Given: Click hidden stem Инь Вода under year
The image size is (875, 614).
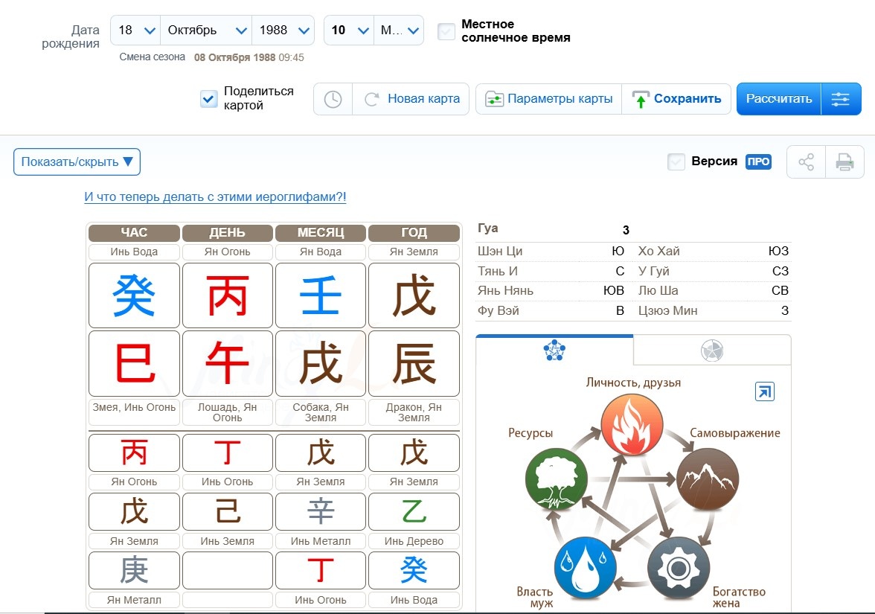Looking at the screenshot, I should tap(414, 570).
